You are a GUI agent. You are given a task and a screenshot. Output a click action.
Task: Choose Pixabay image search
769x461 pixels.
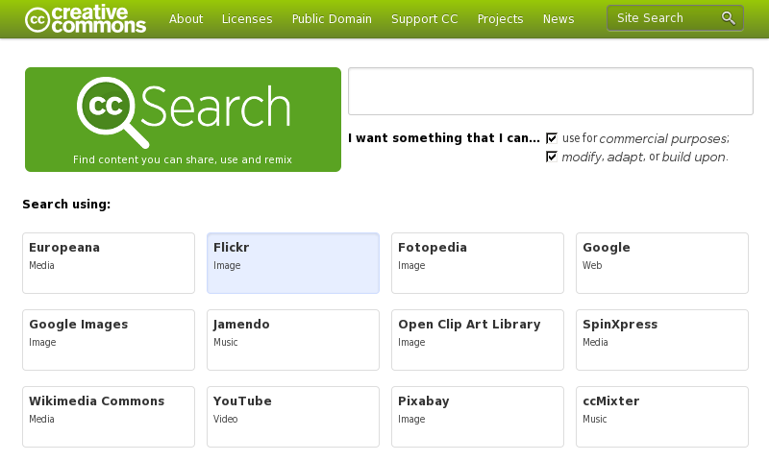(x=478, y=417)
